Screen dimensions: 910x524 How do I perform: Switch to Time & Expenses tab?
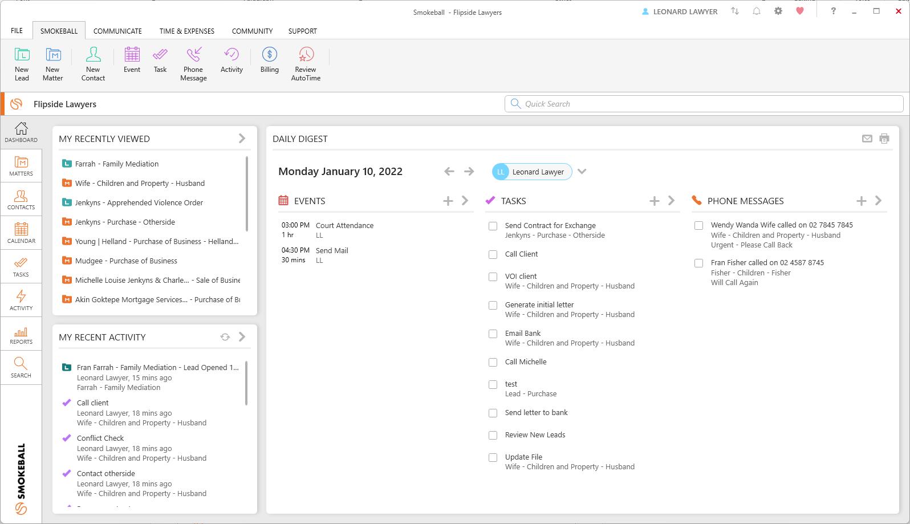pyautogui.click(x=187, y=31)
